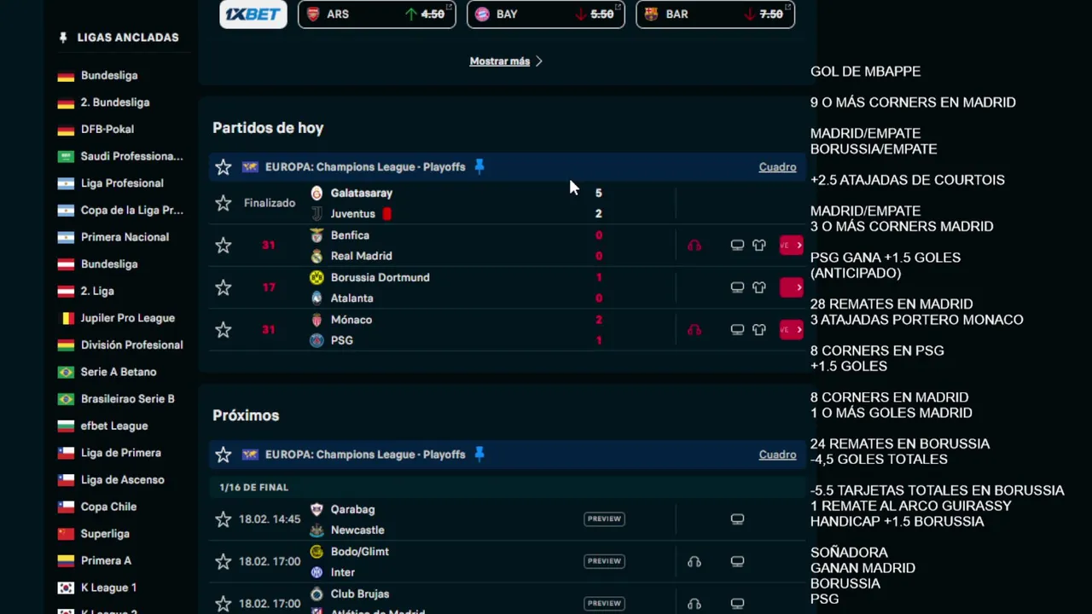Open Primera A in sidebar
Viewport: 1092px width, 614px height.
[x=106, y=561]
